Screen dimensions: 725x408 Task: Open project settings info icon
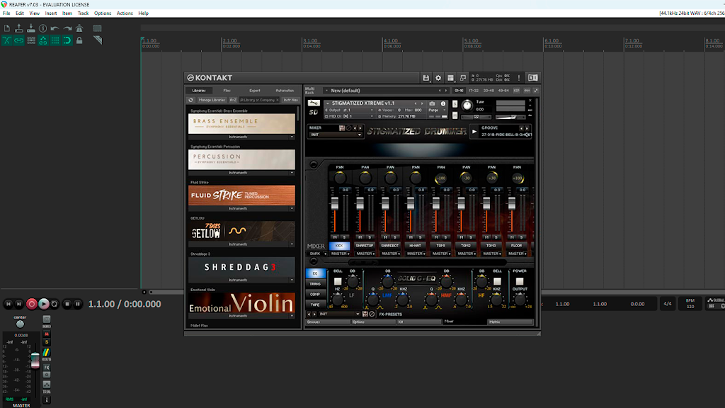coord(43,28)
